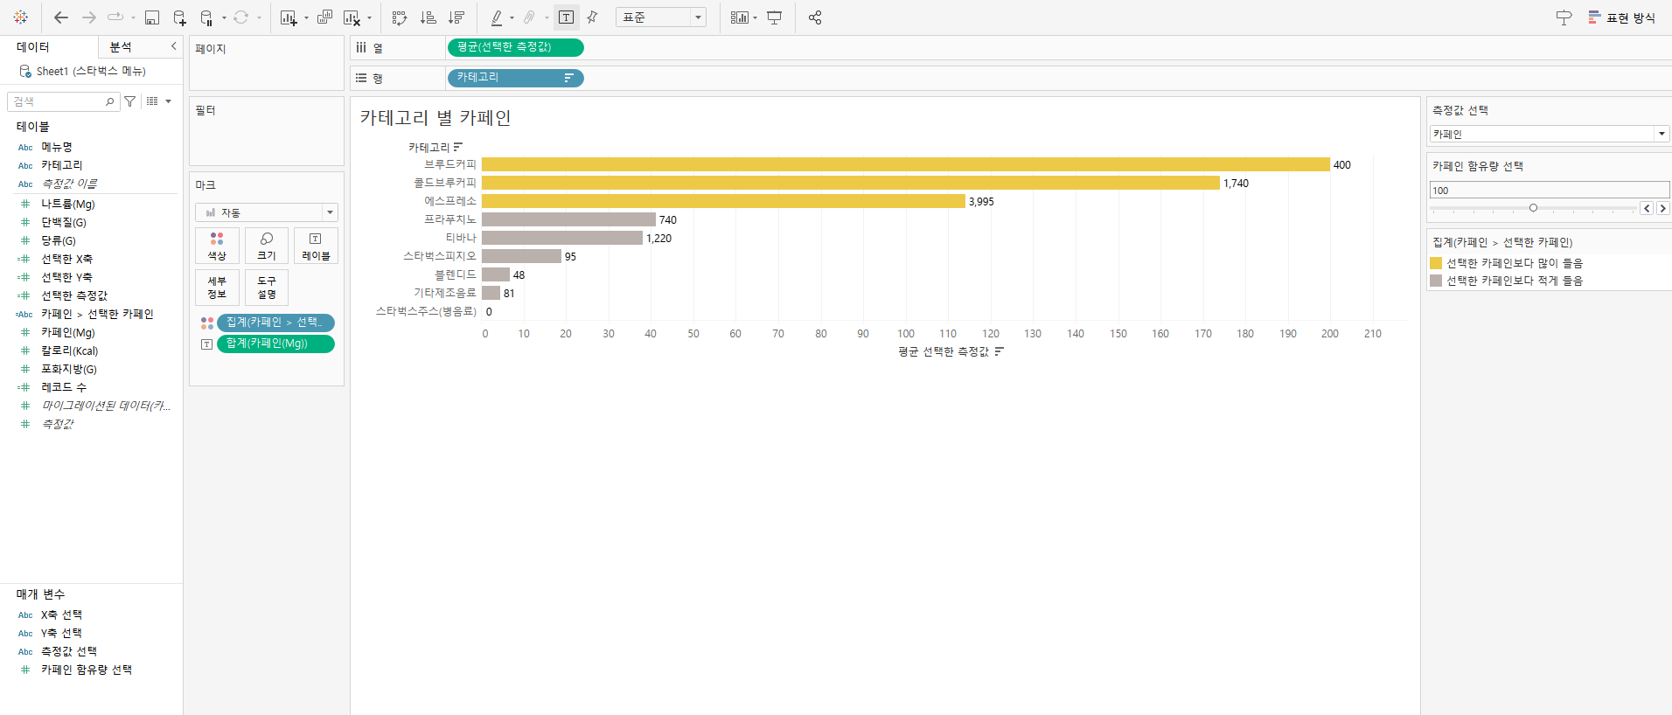The height and width of the screenshot is (715, 1672).
Task: Create a new worksheet from toolbar
Action: pyautogui.click(x=289, y=17)
